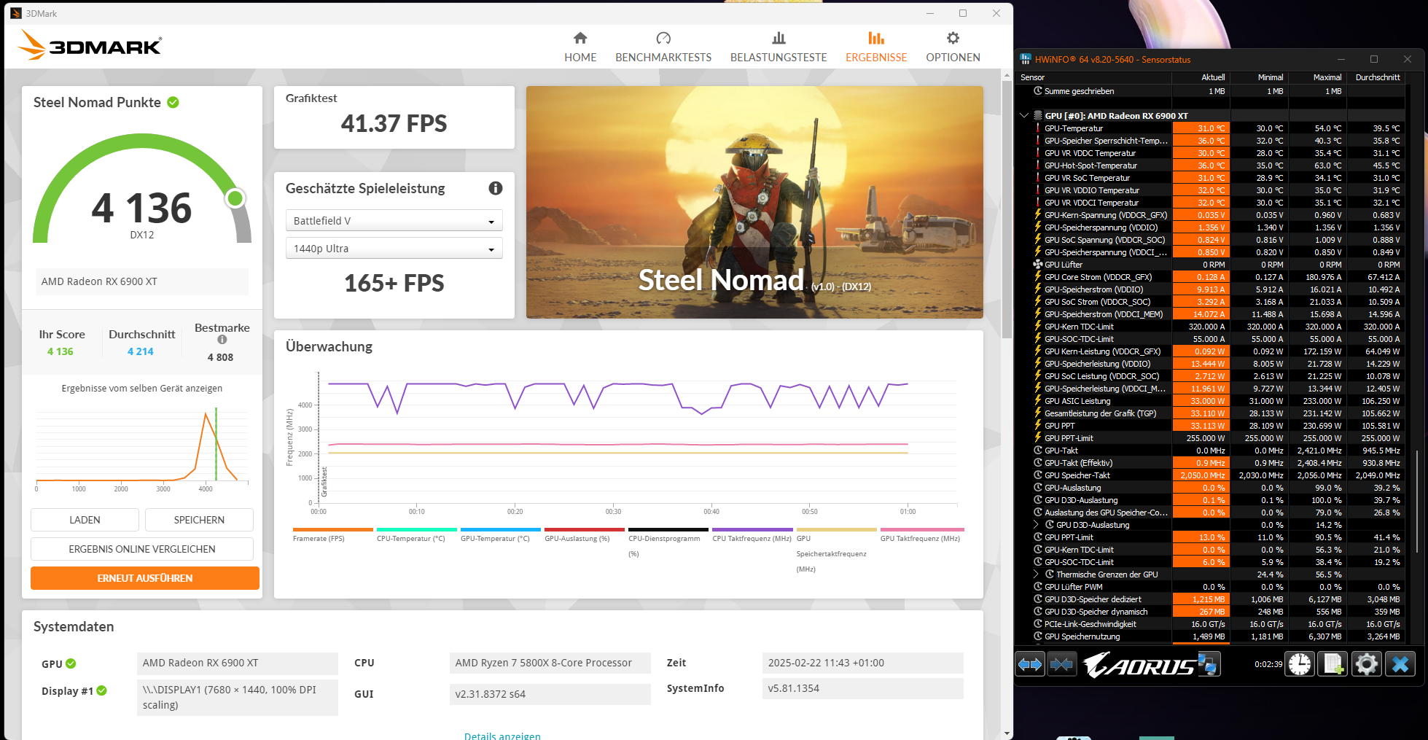Open the Details anzeigen link
This screenshot has height=740, width=1428.
502,736
